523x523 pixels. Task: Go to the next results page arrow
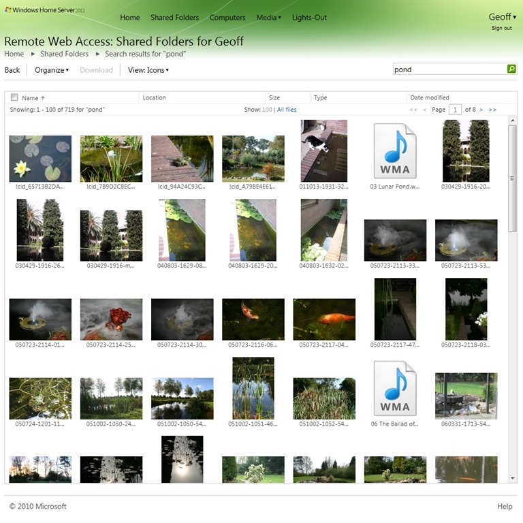[x=481, y=110]
